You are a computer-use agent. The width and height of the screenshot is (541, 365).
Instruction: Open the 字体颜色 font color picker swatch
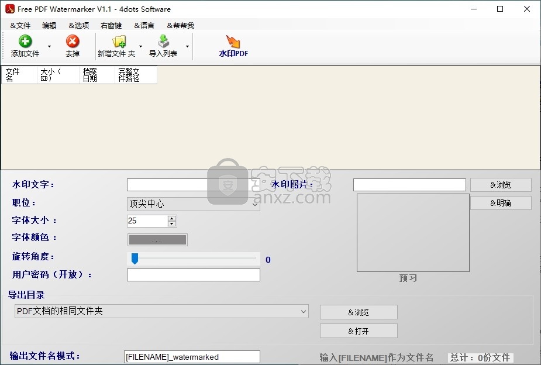coord(157,240)
